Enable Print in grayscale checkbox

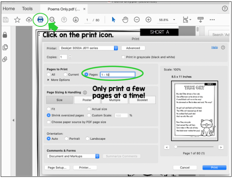123,57
